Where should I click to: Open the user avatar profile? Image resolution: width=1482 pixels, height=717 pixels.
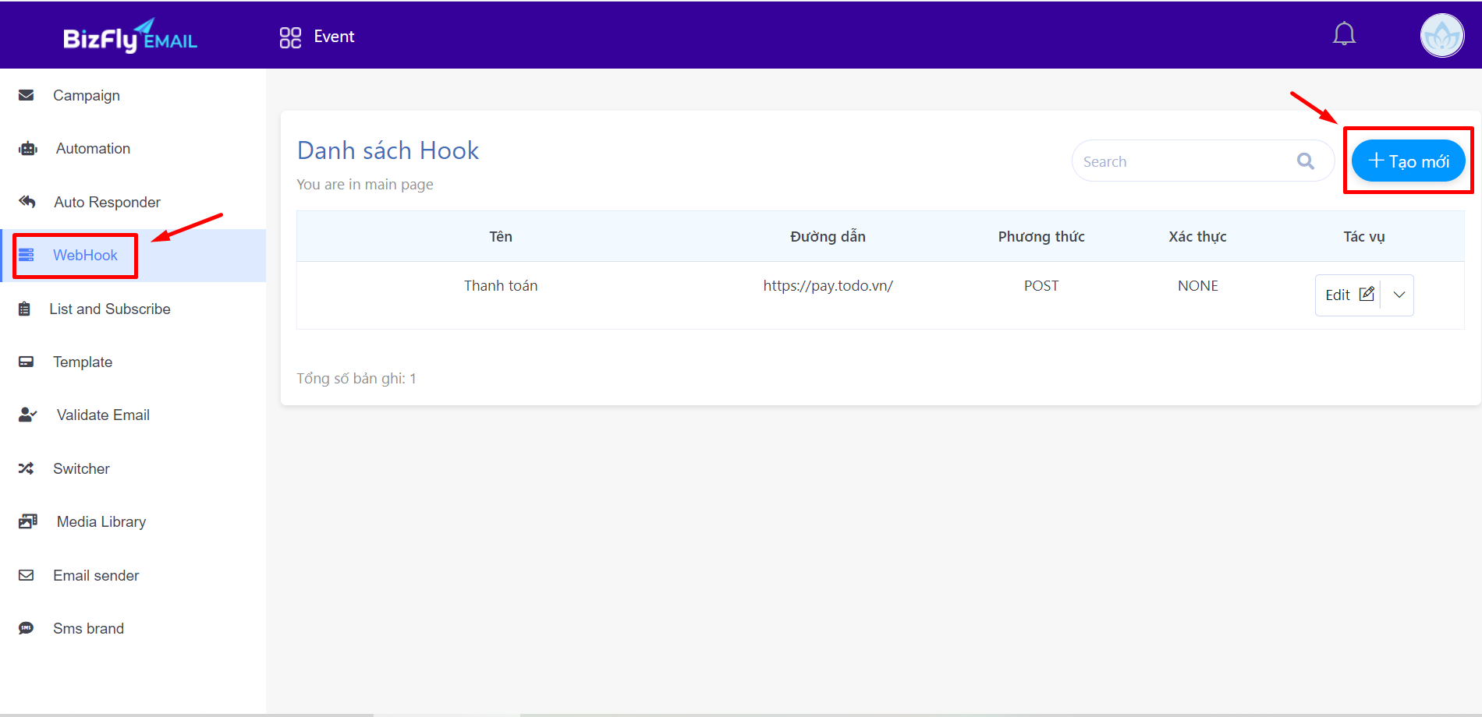[x=1442, y=35]
